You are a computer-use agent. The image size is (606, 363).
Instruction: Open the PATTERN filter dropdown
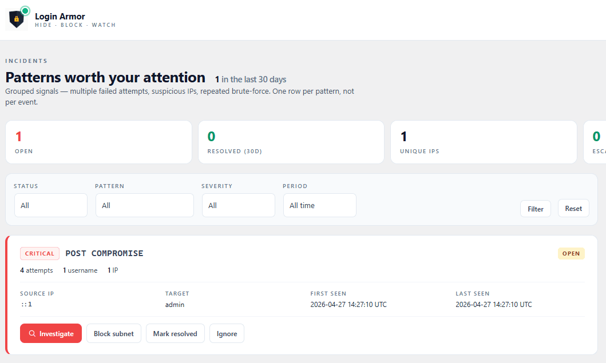pyautogui.click(x=144, y=205)
